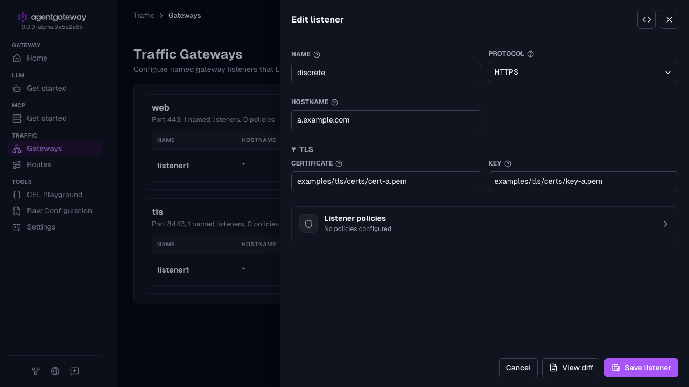Open Settings in the sidebar
The width and height of the screenshot is (689, 387).
[55, 227]
